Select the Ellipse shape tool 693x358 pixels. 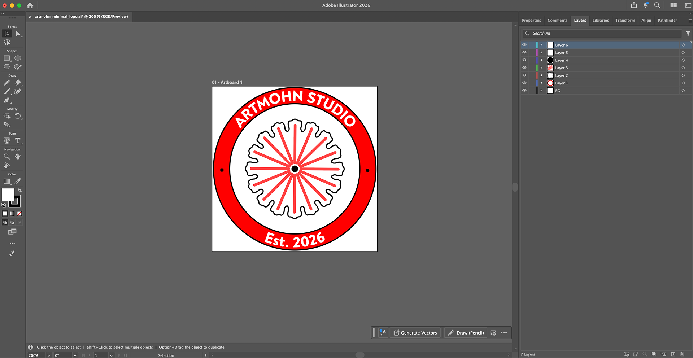click(18, 58)
